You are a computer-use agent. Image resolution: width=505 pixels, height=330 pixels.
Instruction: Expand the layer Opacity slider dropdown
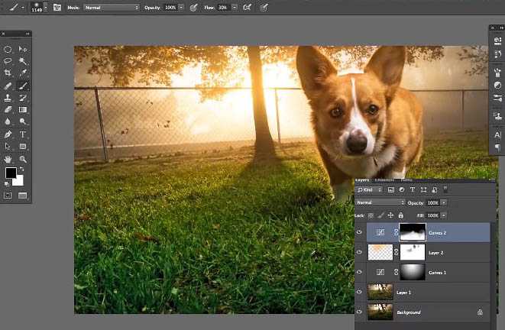[x=444, y=202]
